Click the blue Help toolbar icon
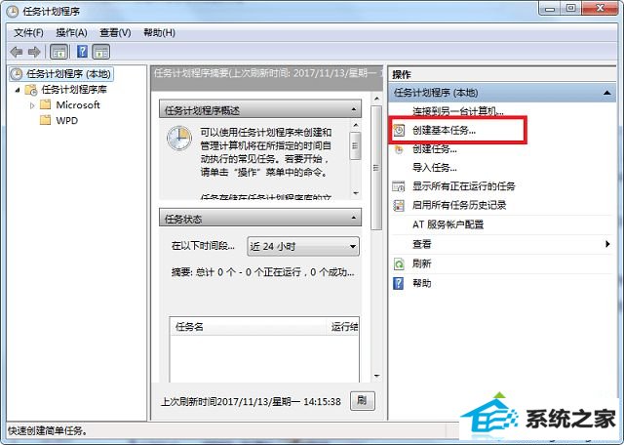Viewport: 624px width, 445px height. tap(82, 52)
